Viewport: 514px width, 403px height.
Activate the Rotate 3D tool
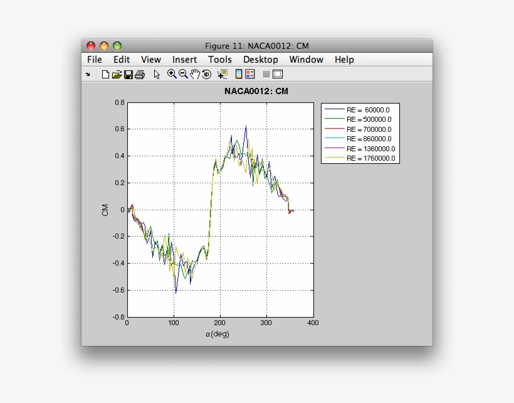pyautogui.click(x=206, y=74)
